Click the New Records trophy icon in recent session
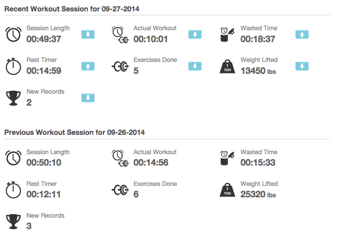337x240 pixels. point(13,98)
